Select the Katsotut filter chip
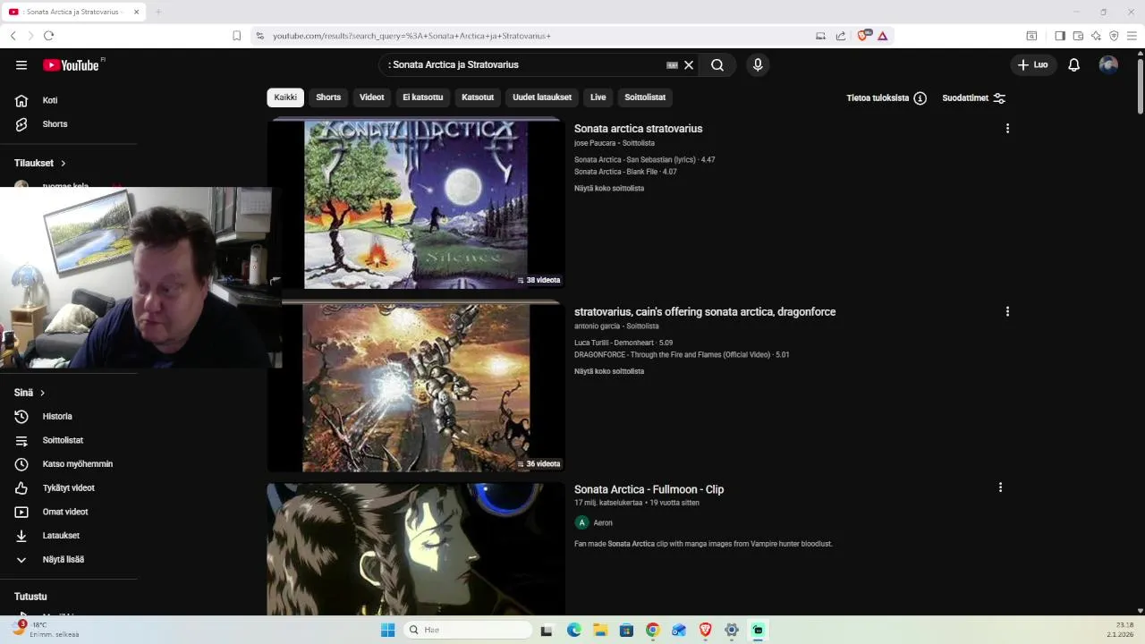1145x644 pixels. point(478,97)
